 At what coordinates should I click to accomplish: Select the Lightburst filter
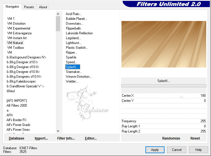(74, 43)
